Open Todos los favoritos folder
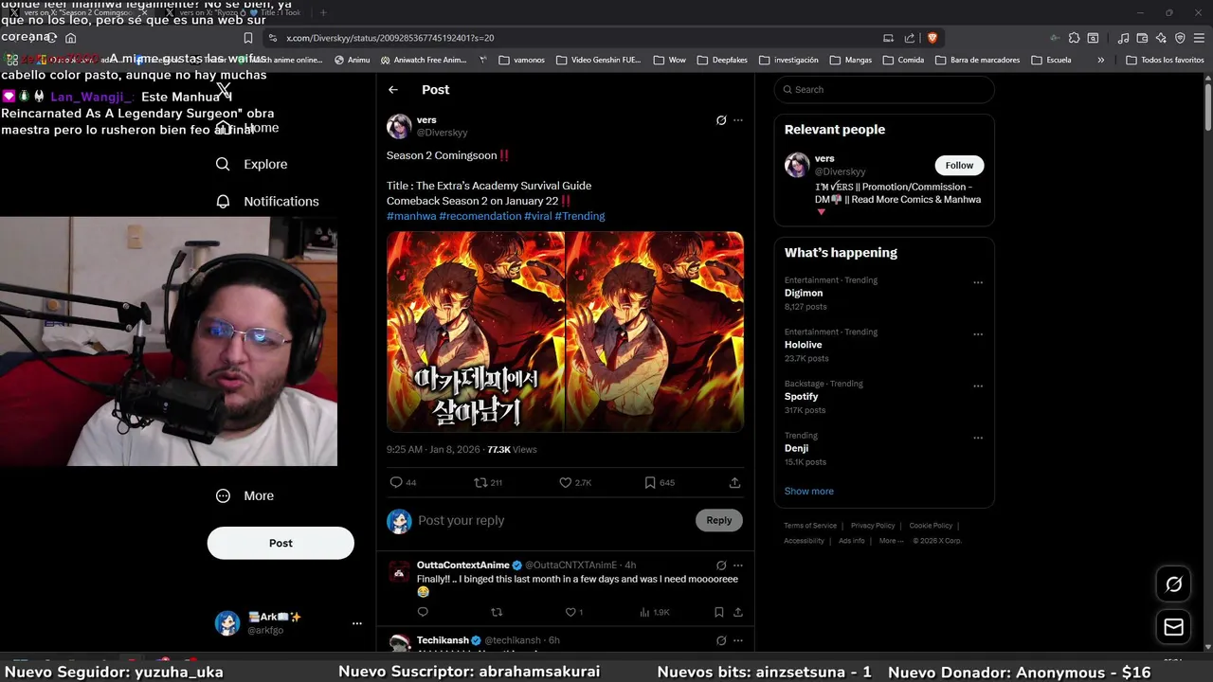Screen dimensions: 1213x682 coord(1165,60)
